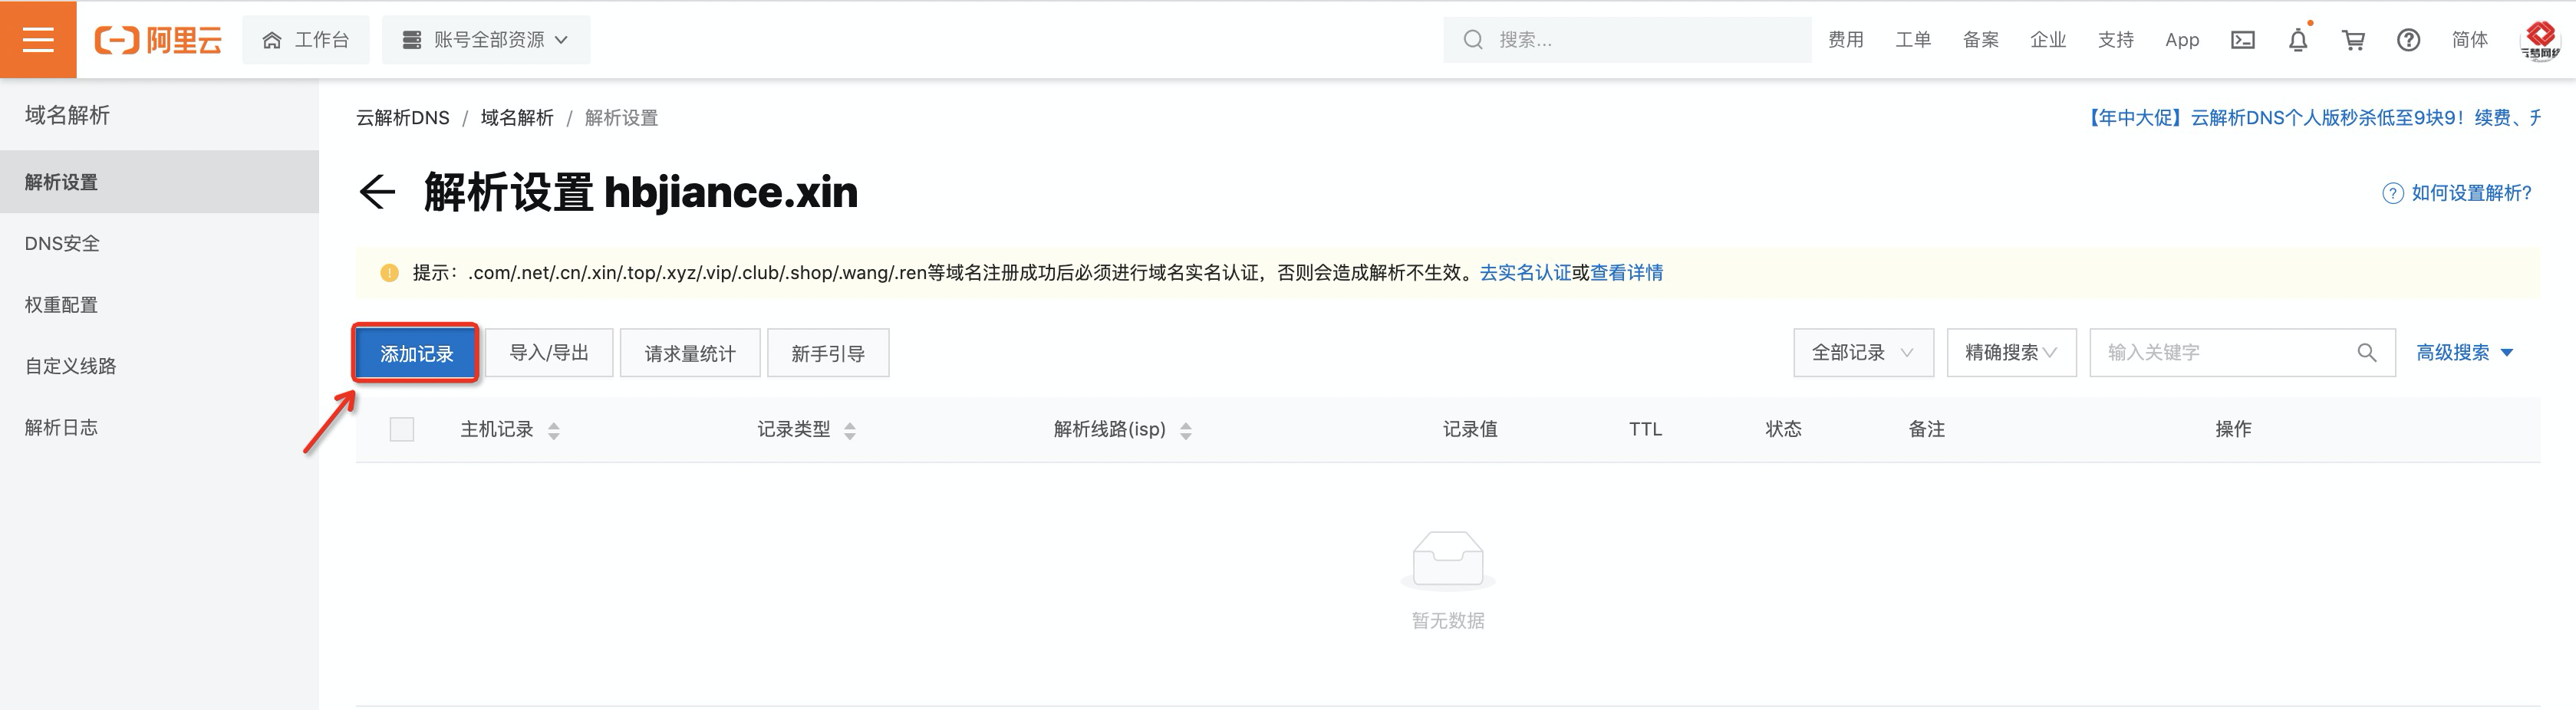Expand the 高级搜索 options
Screen dimensions: 2576x710
tap(2466, 352)
